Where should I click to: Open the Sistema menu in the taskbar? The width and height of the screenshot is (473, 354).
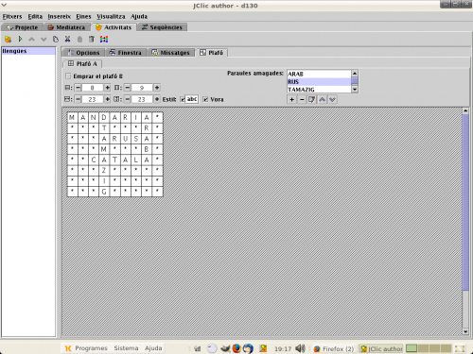pos(126,348)
